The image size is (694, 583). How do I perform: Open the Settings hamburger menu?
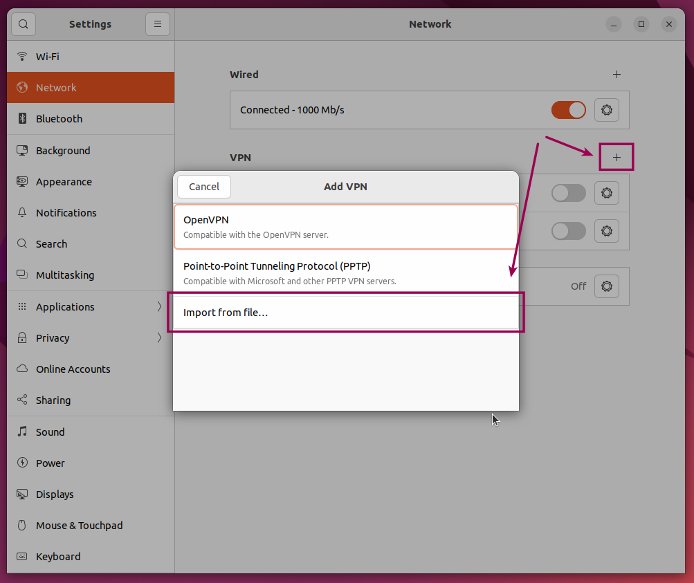[x=157, y=24]
